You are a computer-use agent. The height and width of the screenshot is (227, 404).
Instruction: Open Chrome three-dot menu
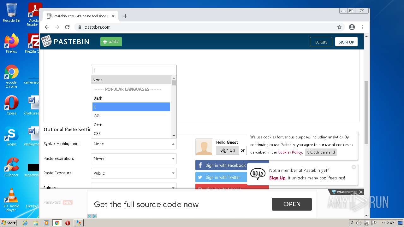[x=362, y=27]
